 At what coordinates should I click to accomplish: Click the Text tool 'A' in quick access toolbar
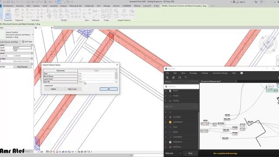[x=45, y=2]
